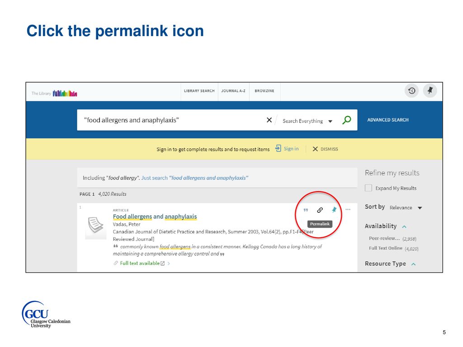Check the Expand My Results box
This screenshot has height=347, width=463.
point(369,188)
